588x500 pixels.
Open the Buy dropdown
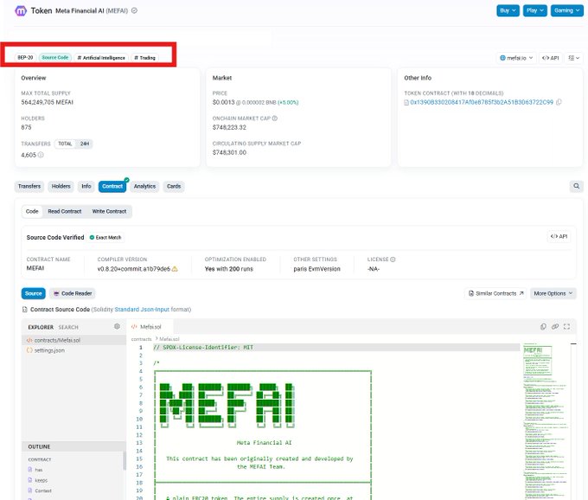pos(508,10)
